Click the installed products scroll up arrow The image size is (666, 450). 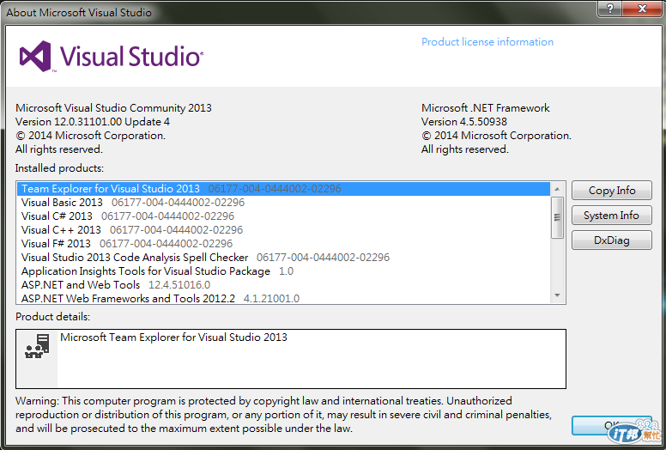557,189
